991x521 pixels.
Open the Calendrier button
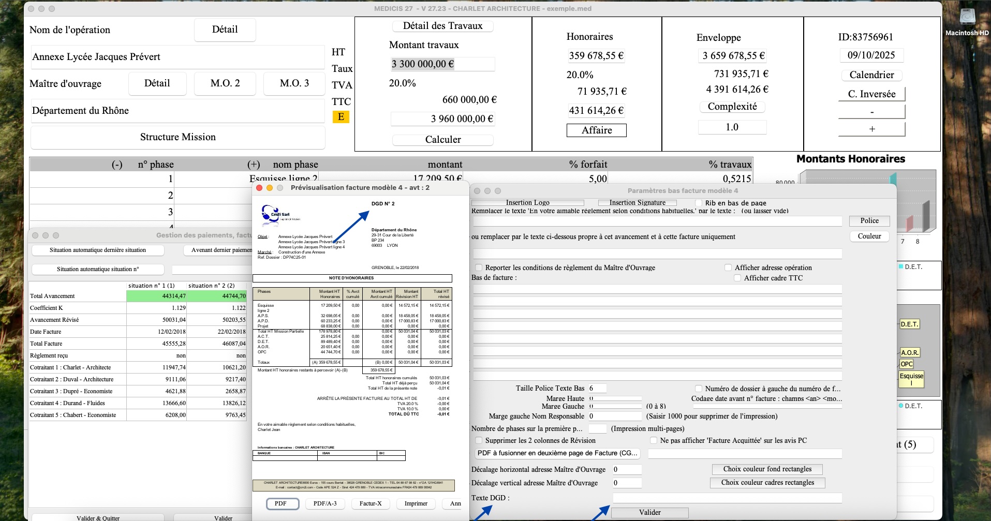[871, 75]
